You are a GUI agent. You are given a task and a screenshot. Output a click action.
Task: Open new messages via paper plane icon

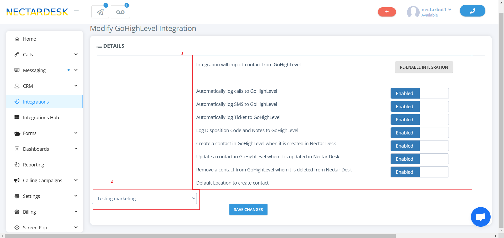(x=100, y=12)
